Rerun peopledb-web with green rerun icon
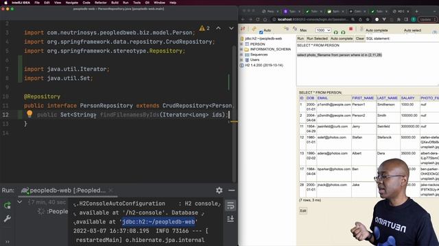 8,206
